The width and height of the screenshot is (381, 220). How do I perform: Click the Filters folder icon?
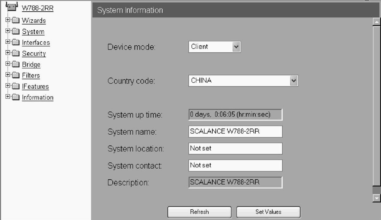tap(16, 75)
